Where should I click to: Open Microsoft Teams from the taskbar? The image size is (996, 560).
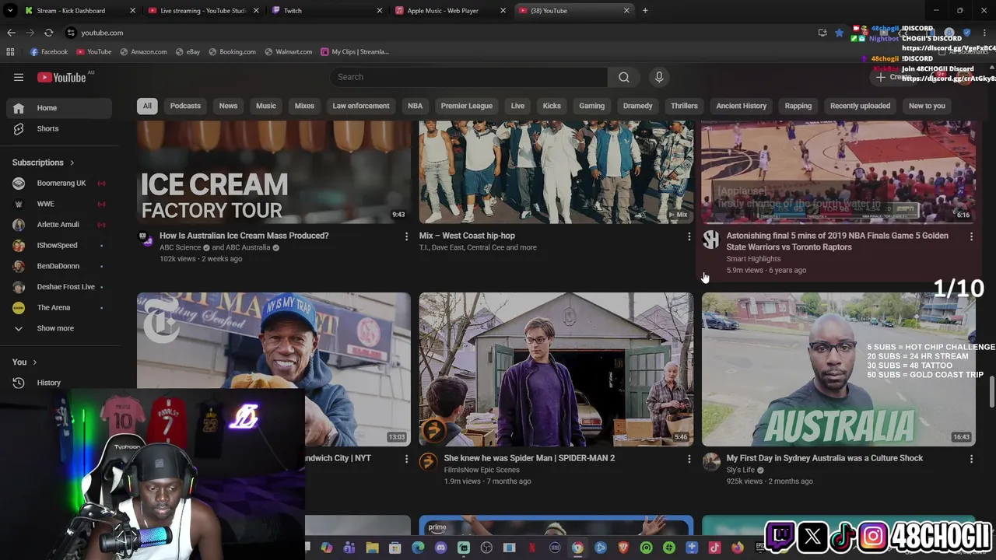[349, 548]
